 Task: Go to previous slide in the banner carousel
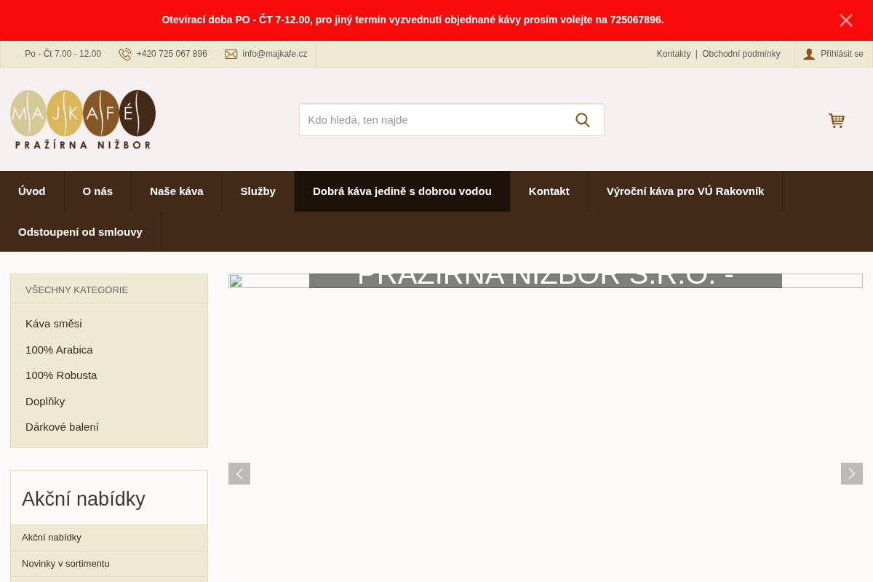[239, 474]
